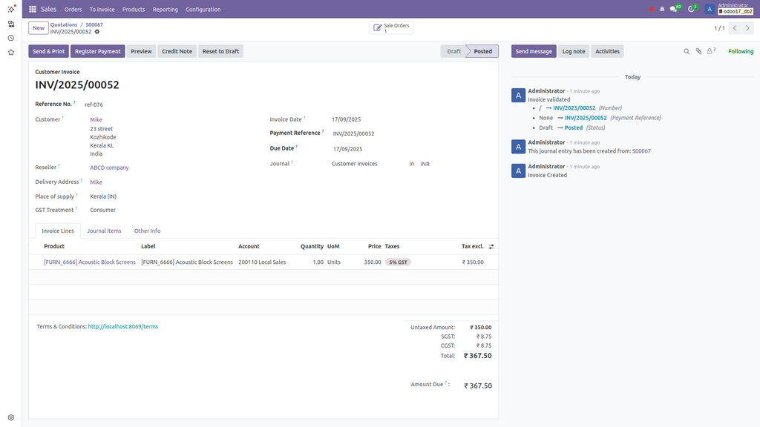Open the Messages conversations icon

[672, 8]
